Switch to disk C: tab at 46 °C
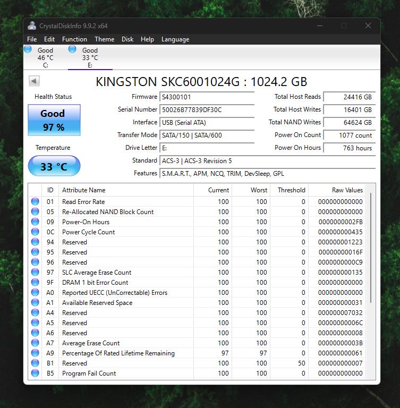The image size is (400, 408). click(x=45, y=57)
